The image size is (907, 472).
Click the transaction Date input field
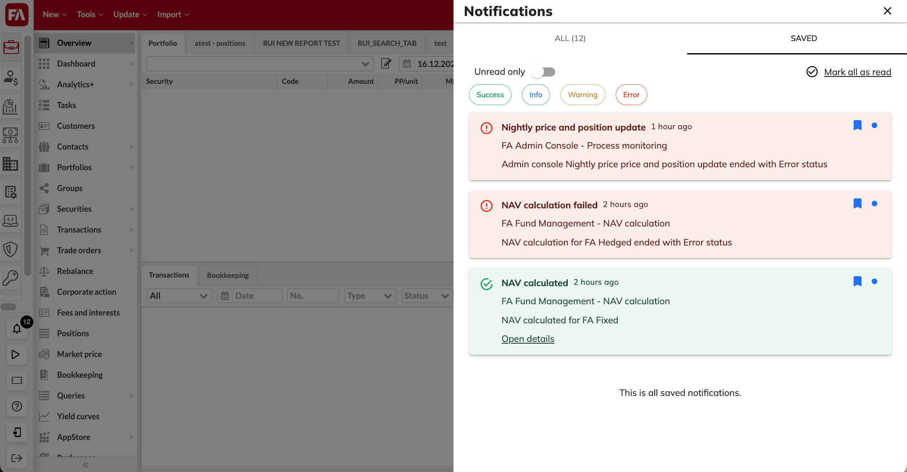tap(249, 296)
